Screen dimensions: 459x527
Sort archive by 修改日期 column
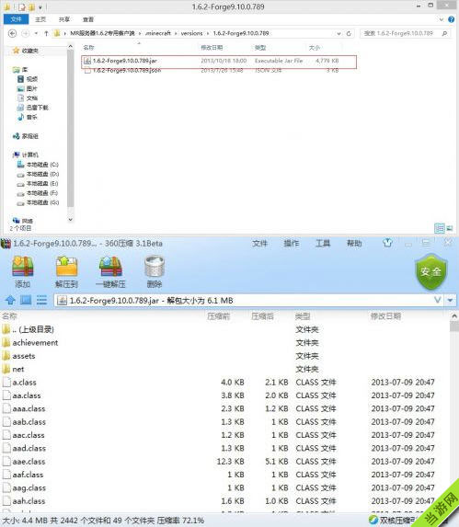click(385, 316)
